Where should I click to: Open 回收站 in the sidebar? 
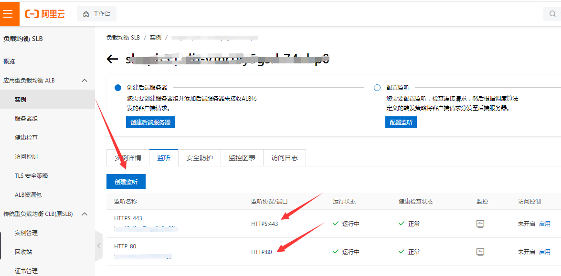click(x=23, y=252)
